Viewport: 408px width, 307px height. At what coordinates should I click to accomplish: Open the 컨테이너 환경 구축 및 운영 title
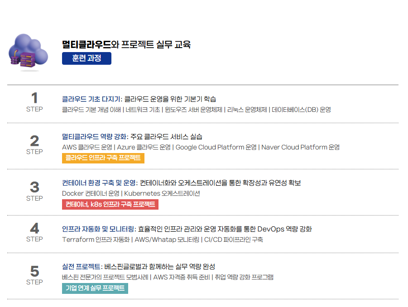(x=181, y=183)
